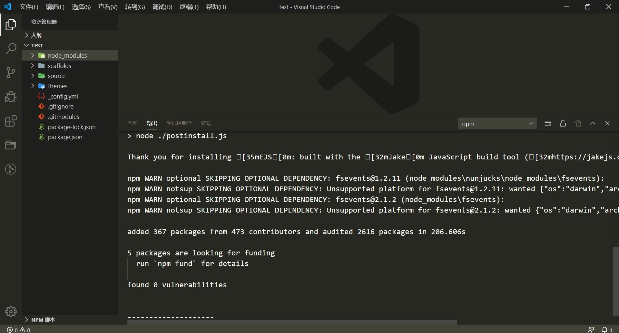The width and height of the screenshot is (619, 333).
Task: Expand the scaffolds folder
Action: (x=33, y=66)
